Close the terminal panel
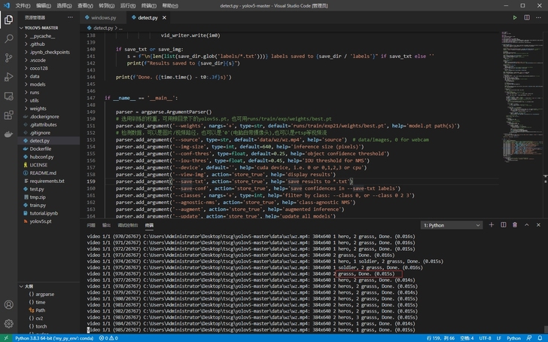 tap(538, 224)
